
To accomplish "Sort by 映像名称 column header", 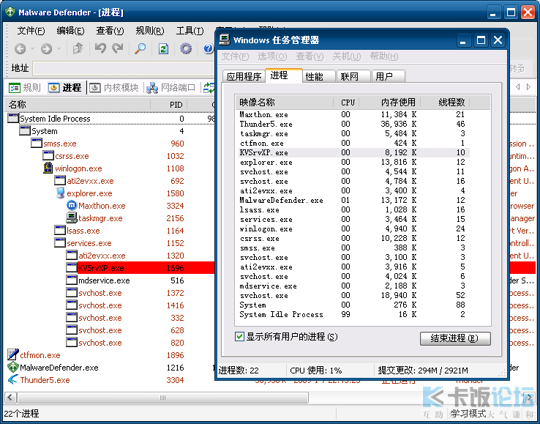I will (x=284, y=102).
